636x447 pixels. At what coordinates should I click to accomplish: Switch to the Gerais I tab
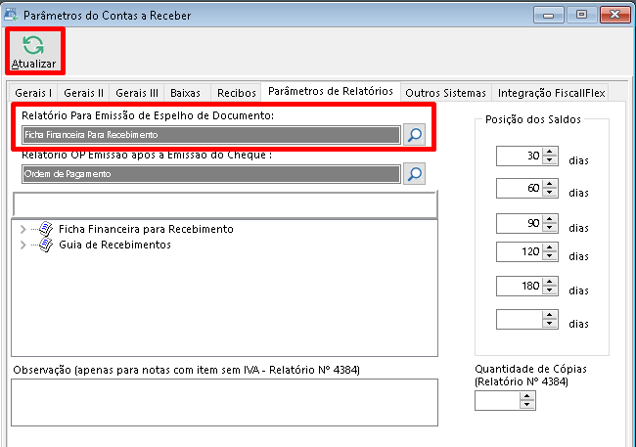click(33, 93)
